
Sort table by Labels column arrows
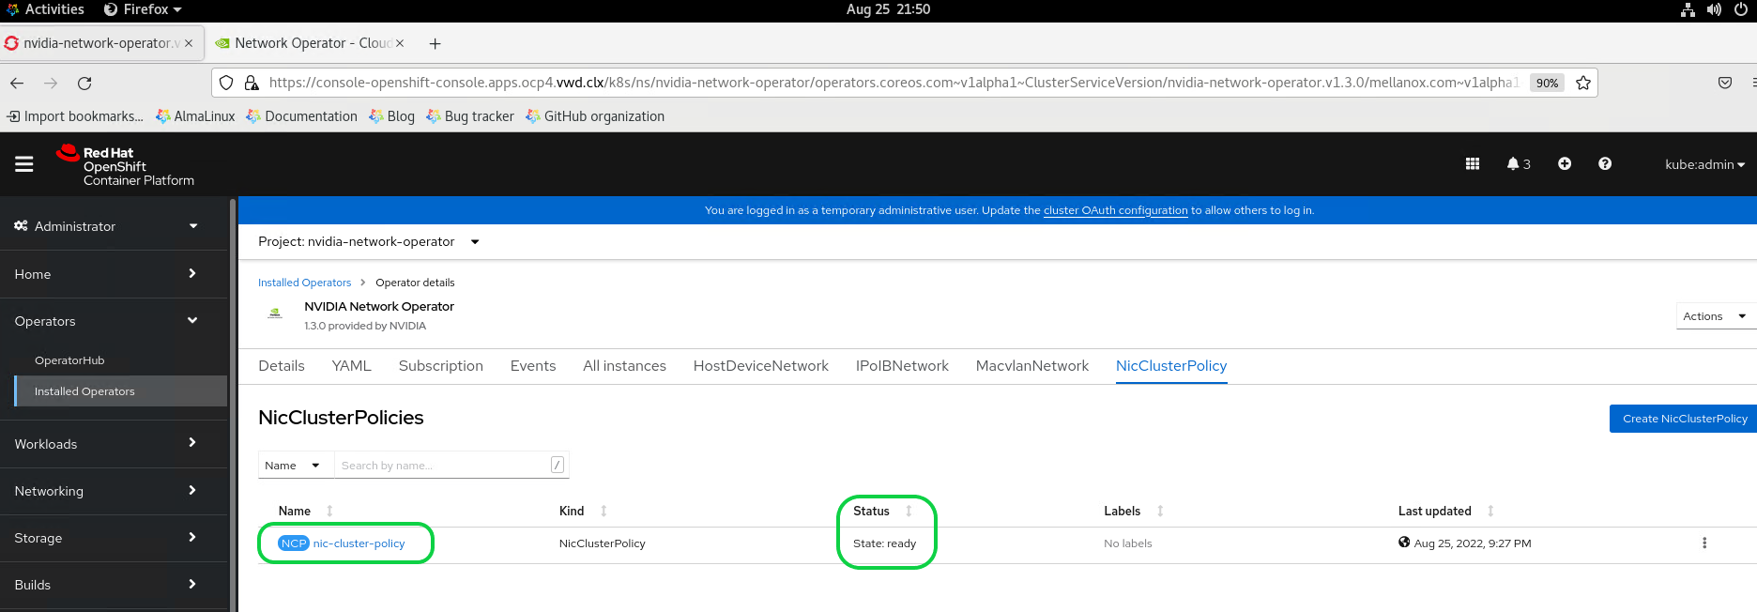pyautogui.click(x=1160, y=511)
